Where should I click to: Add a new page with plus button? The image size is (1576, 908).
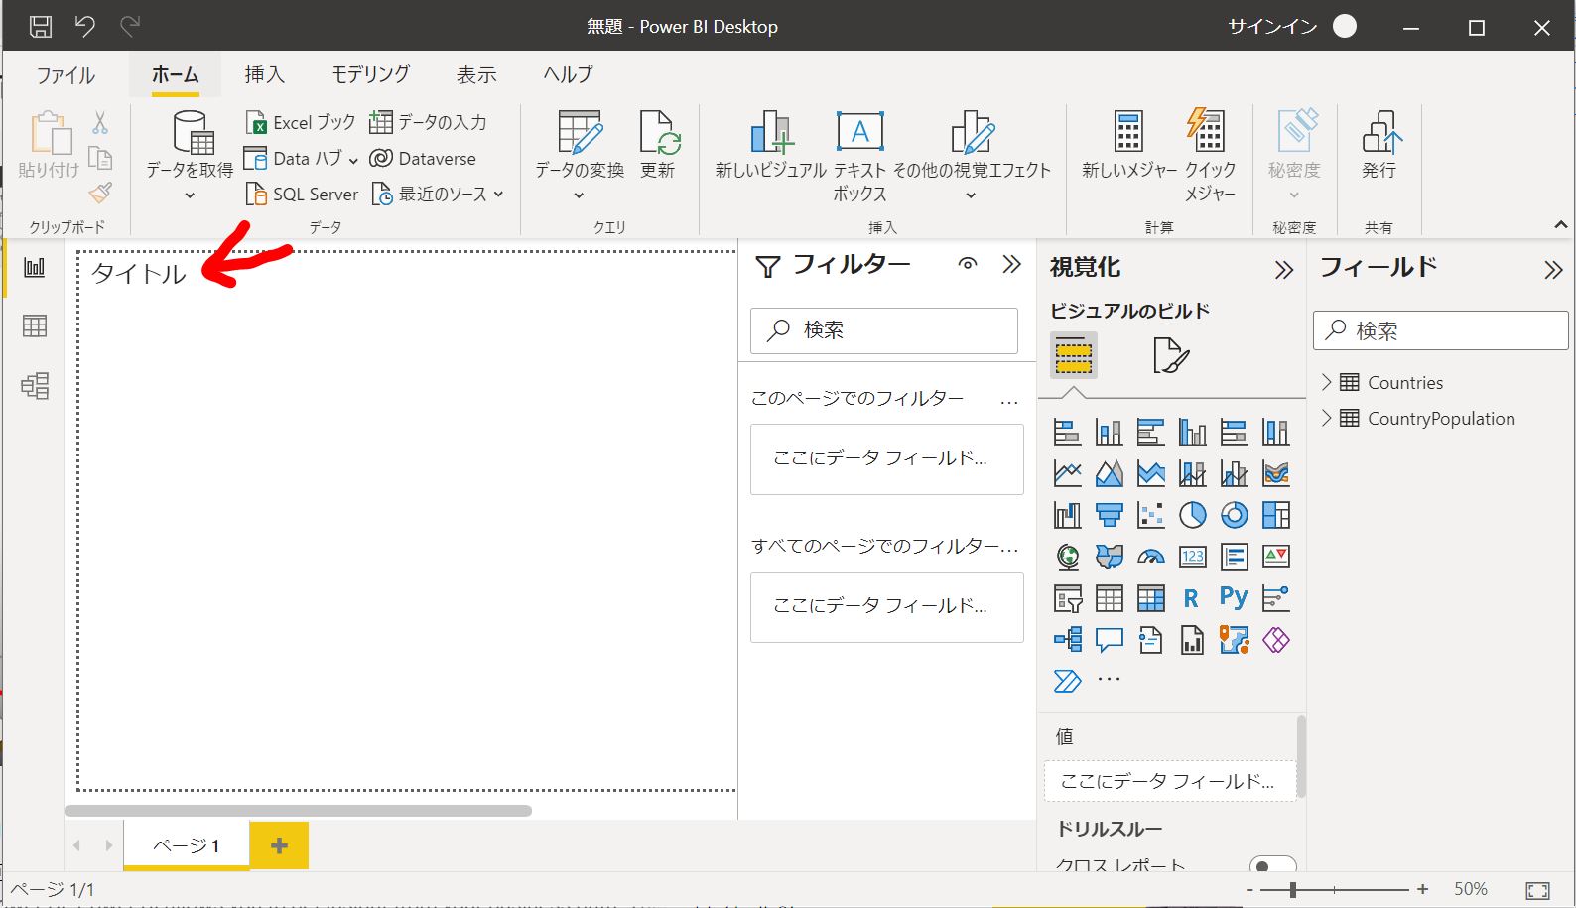point(279,845)
